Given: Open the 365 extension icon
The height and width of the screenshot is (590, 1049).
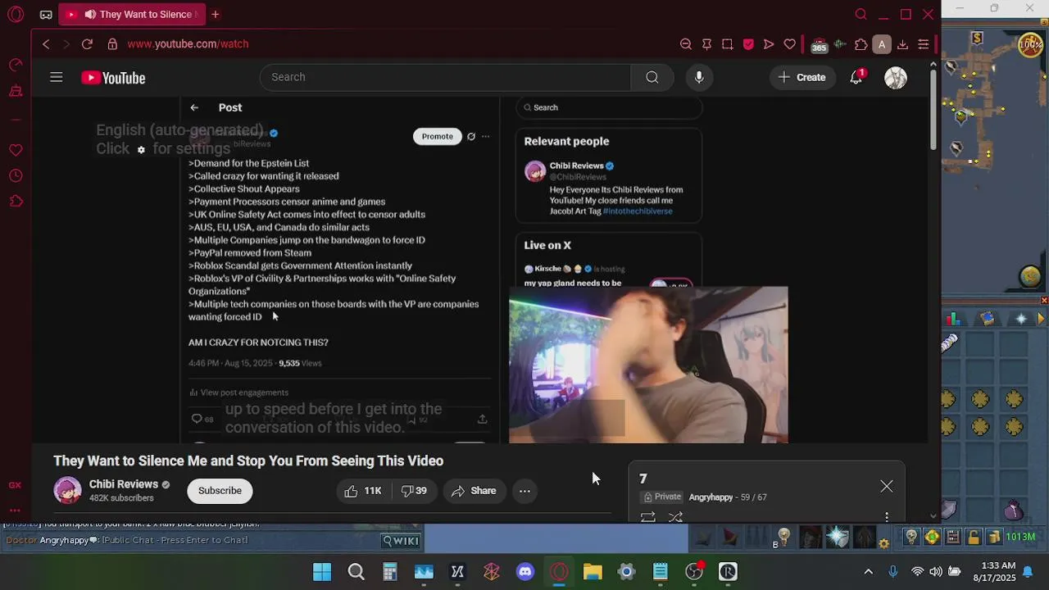Looking at the screenshot, I should coord(819,45).
